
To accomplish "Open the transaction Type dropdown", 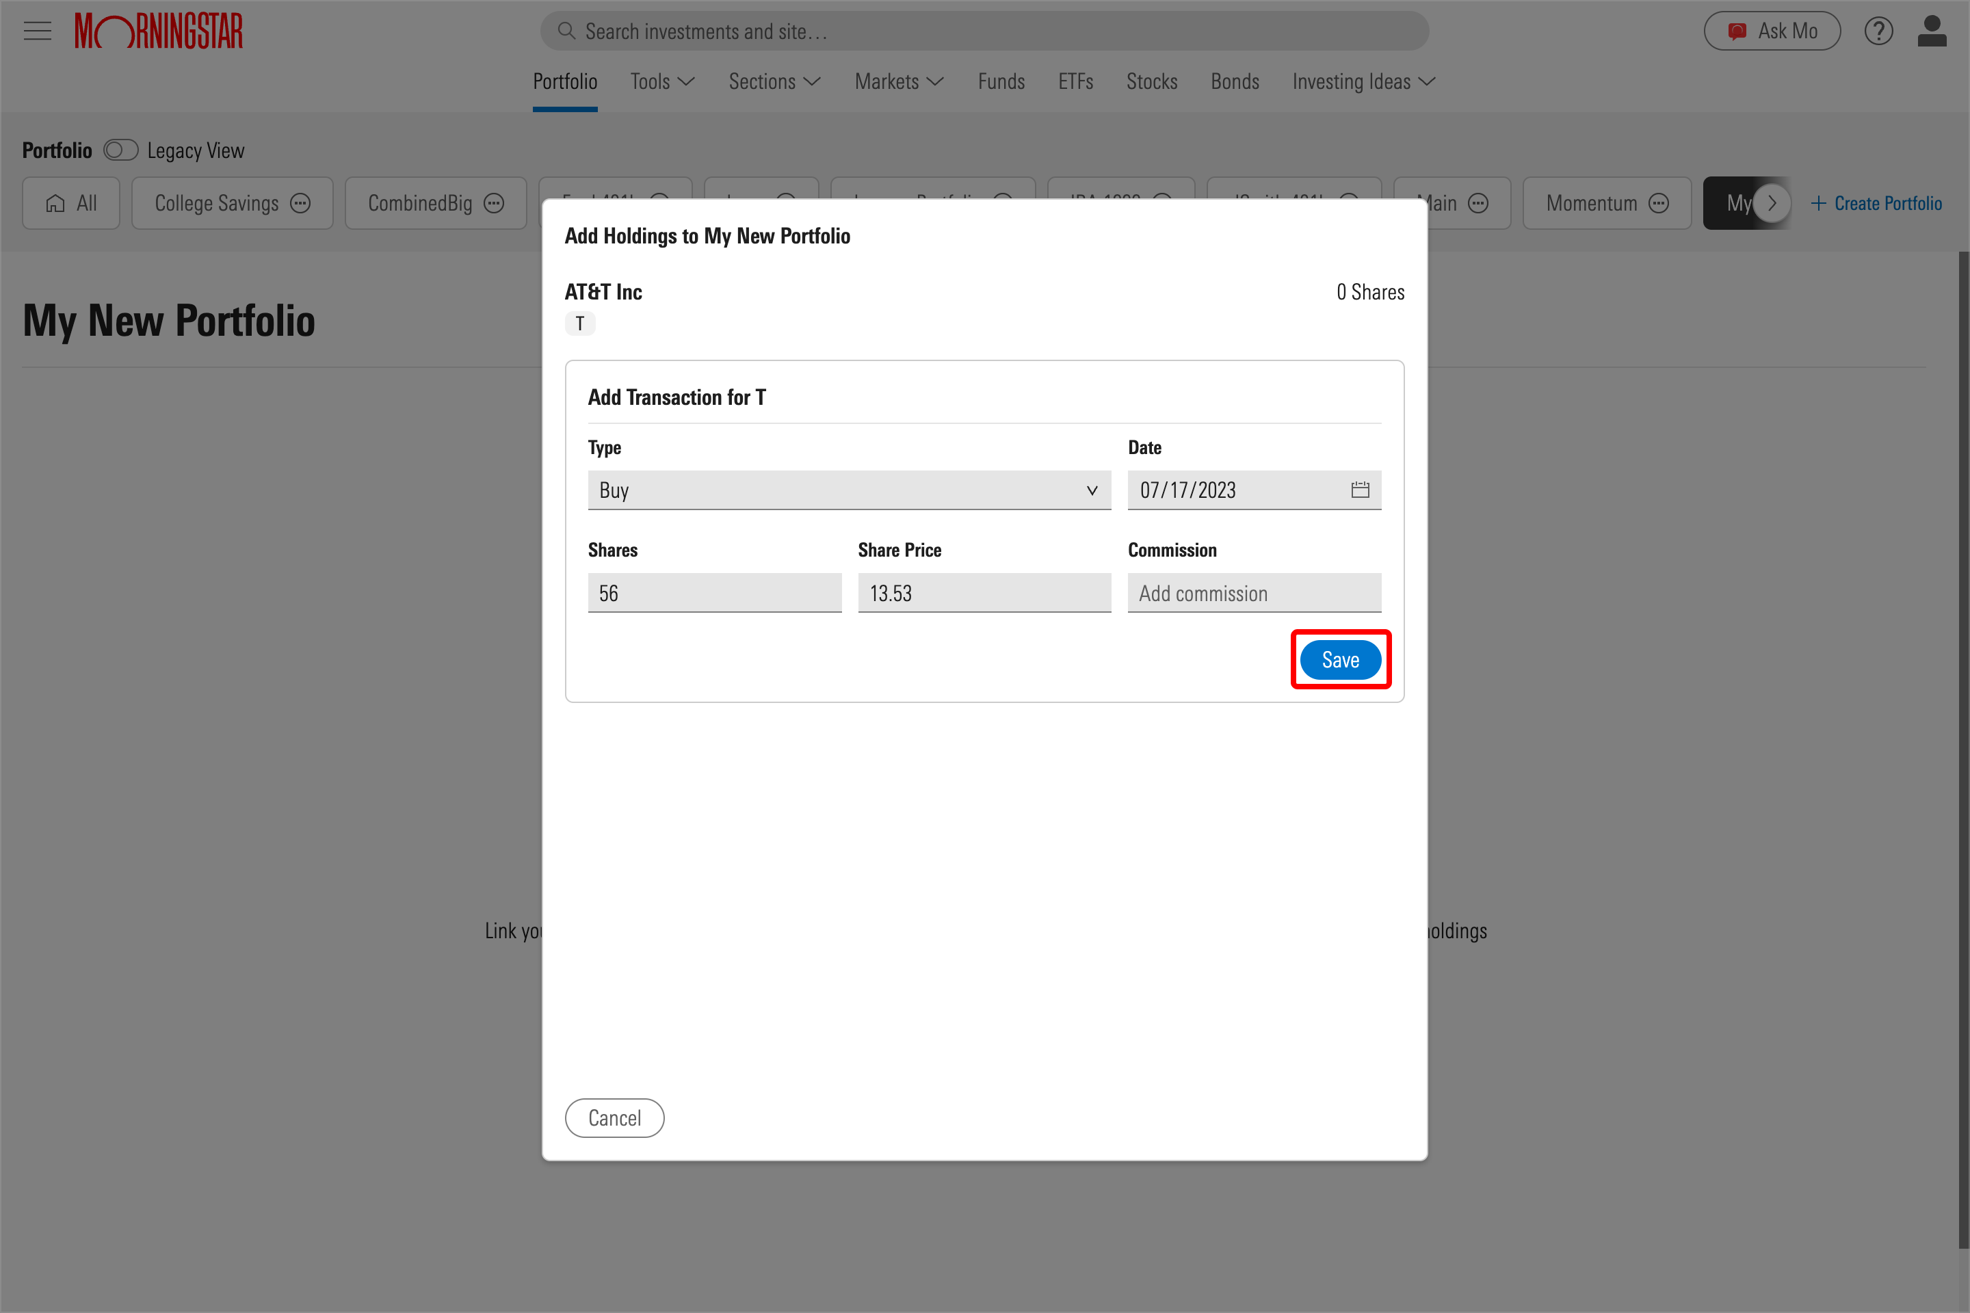I will (850, 490).
